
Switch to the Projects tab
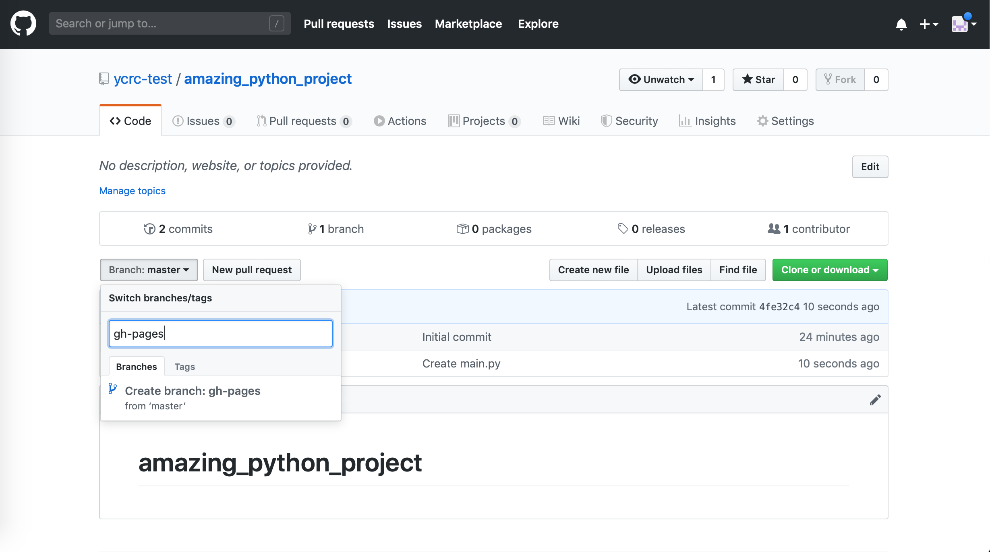coord(484,121)
